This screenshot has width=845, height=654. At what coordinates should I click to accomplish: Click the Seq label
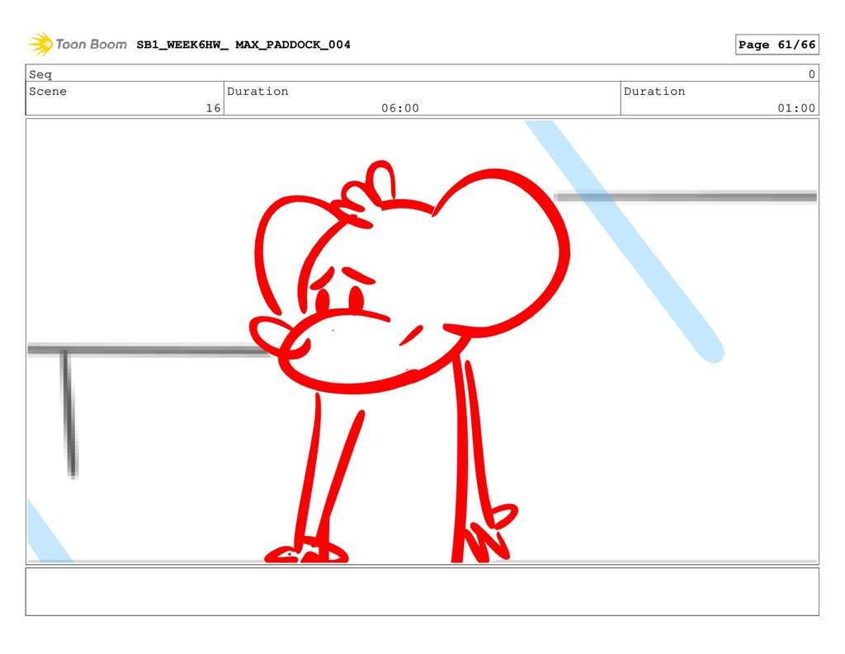(x=40, y=74)
